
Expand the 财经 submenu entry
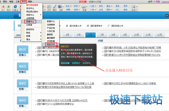32,33
